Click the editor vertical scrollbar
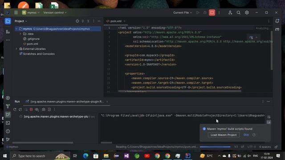 coord(272,50)
